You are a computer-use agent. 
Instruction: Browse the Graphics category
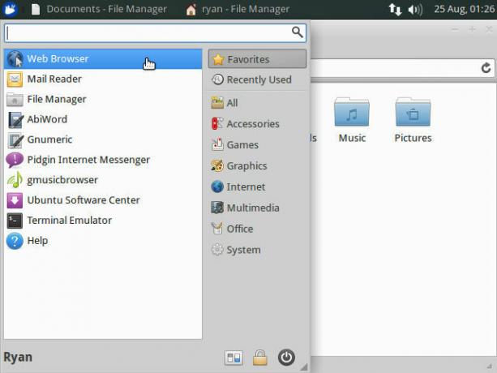point(257,165)
